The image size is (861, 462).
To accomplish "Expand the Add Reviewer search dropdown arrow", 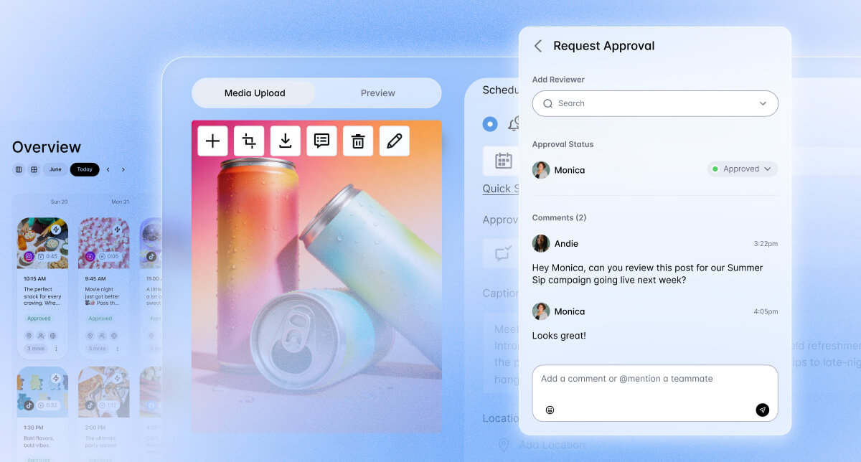I will pyautogui.click(x=763, y=103).
